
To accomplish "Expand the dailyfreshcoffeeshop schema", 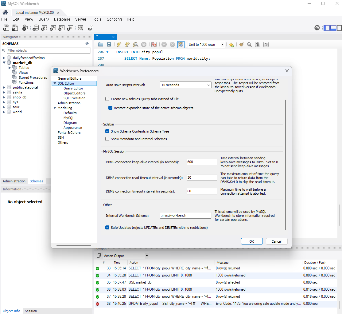I will 4,58.
